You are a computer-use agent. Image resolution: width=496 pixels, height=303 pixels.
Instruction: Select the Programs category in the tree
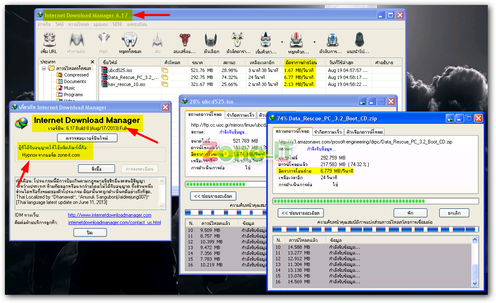click(73, 95)
